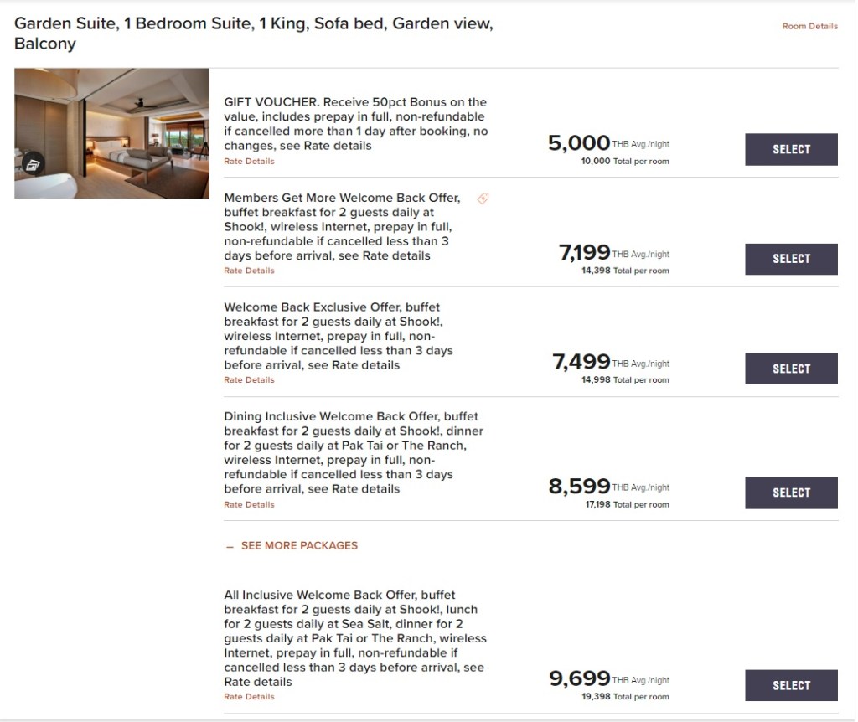Click the tag icon beside Members Get More offer
This screenshot has height=722, width=858.
[483, 199]
